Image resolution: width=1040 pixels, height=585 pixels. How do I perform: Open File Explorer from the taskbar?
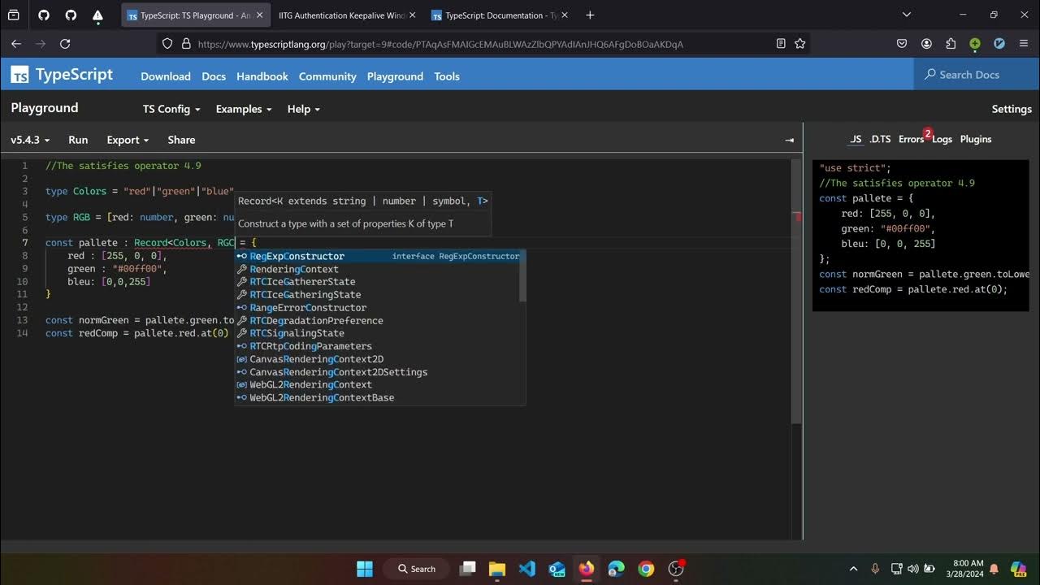[496, 569]
